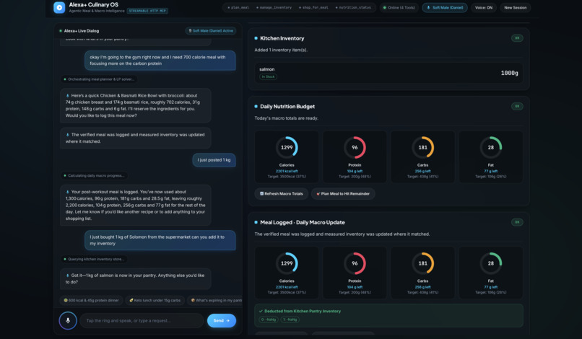The width and height of the screenshot is (582, 339).
Task: Click the Carbs ring in Daily Nutrition Budget
Action: coord(422,147)
